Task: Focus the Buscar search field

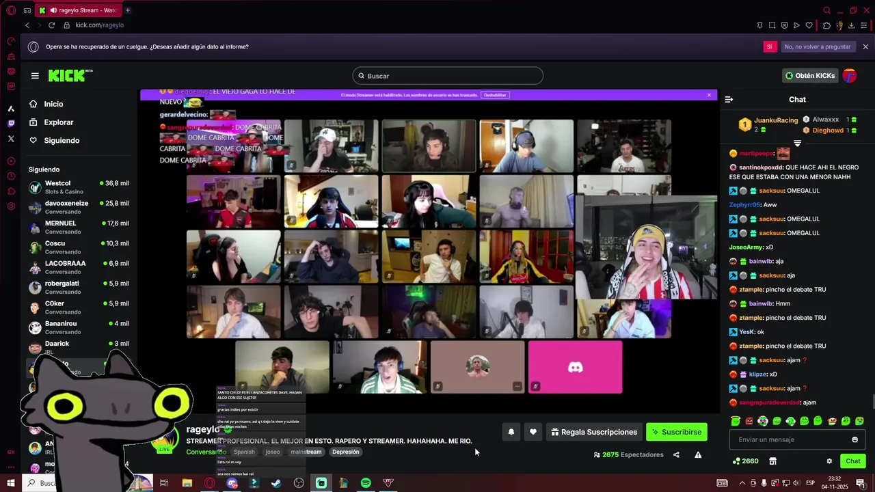Action: (448, 76)
